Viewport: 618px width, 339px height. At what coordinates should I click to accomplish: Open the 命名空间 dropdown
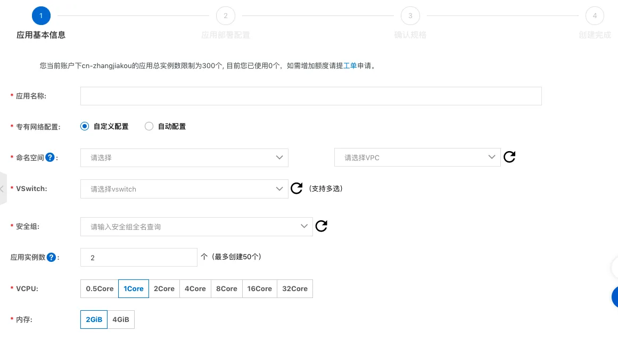[x=184, y=158]
